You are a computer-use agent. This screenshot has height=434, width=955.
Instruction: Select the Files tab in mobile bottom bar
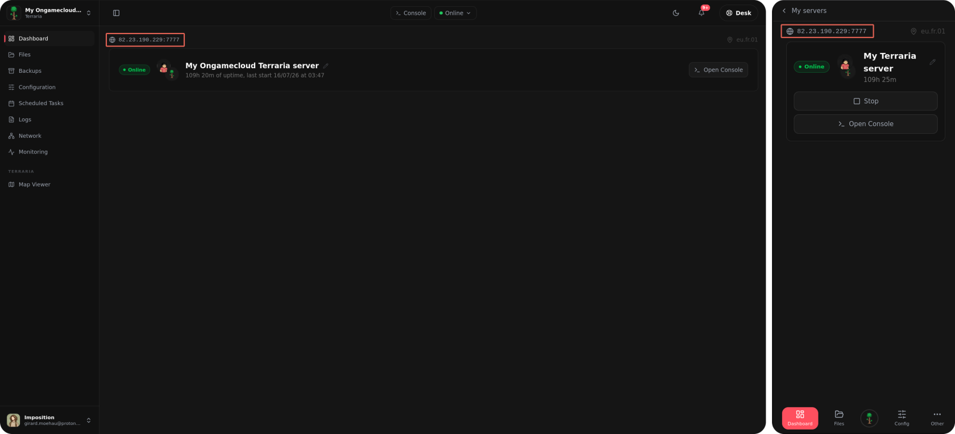point(839,418)
